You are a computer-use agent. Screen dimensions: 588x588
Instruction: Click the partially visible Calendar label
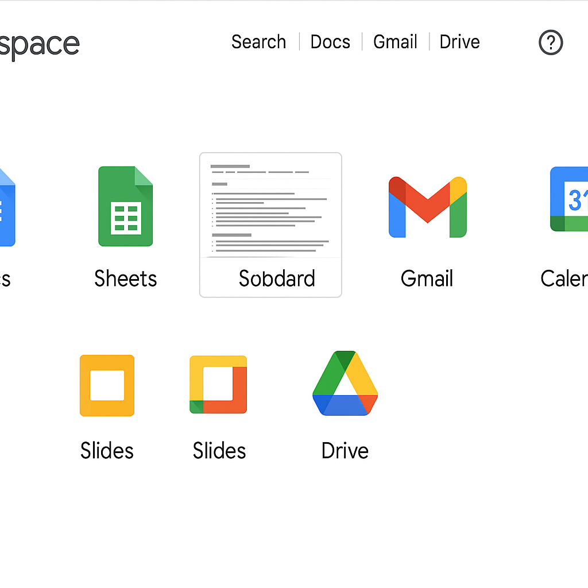pos(564,278)
